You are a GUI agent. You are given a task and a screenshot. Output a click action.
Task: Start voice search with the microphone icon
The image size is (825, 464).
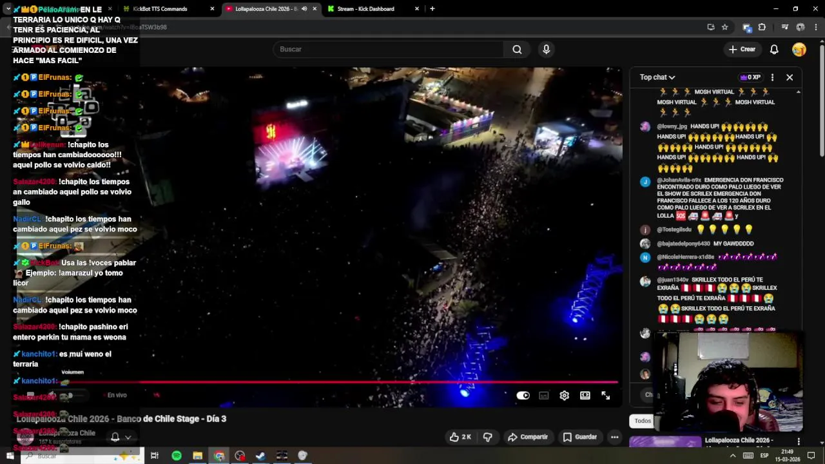click(546, 49)
